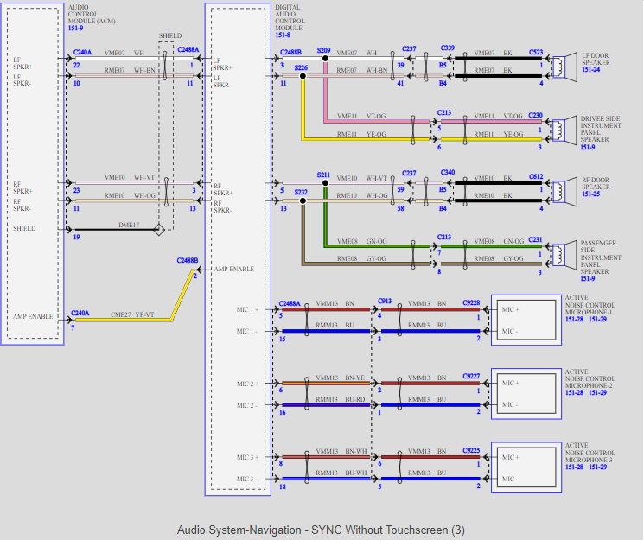Click connector C2488A at MIC 1+ pin 5

[290, 303]
